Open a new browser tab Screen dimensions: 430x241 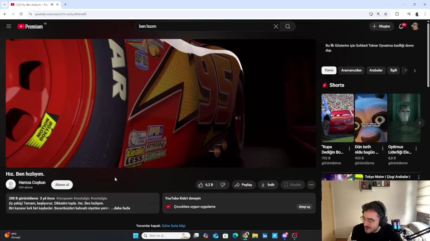pos(65,4)
